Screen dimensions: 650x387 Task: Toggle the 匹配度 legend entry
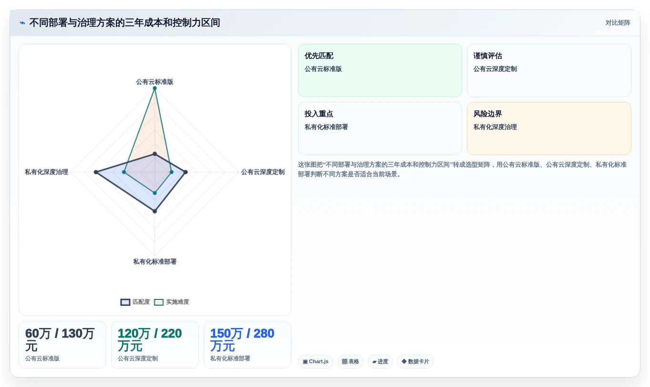pyautogui.click(x=135, y=302)
